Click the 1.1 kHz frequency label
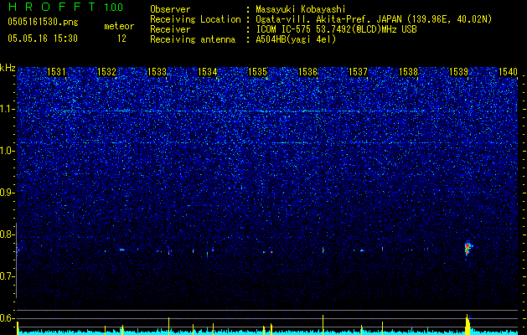Screen dimensions: 527x335 tap(8, 109)
